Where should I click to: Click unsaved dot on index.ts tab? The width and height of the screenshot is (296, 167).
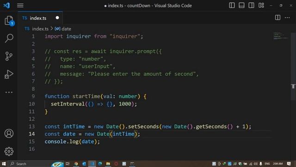57,18
